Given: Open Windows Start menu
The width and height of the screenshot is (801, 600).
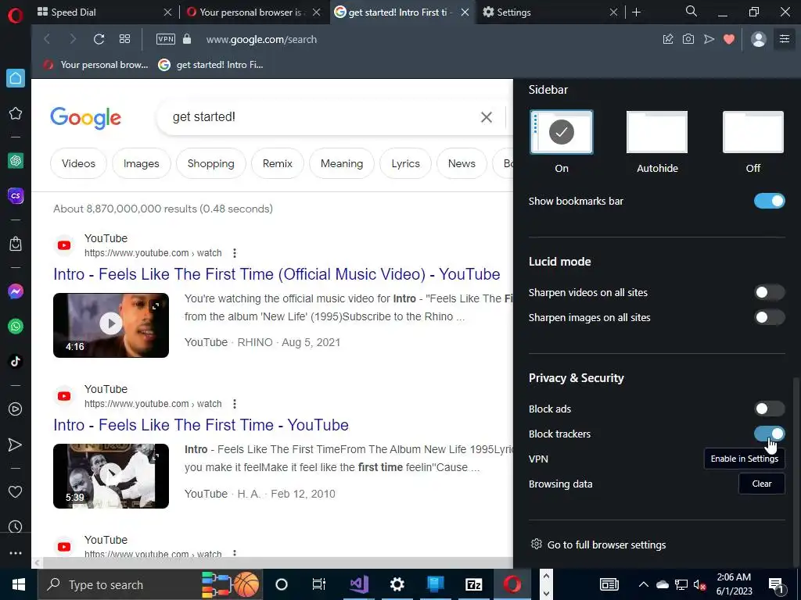Looking at the screenshot, I should (x=19, y=584).
